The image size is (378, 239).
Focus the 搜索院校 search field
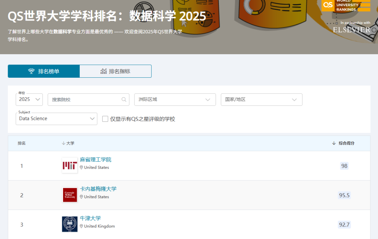pyautogui.click(x=89, y=99)
